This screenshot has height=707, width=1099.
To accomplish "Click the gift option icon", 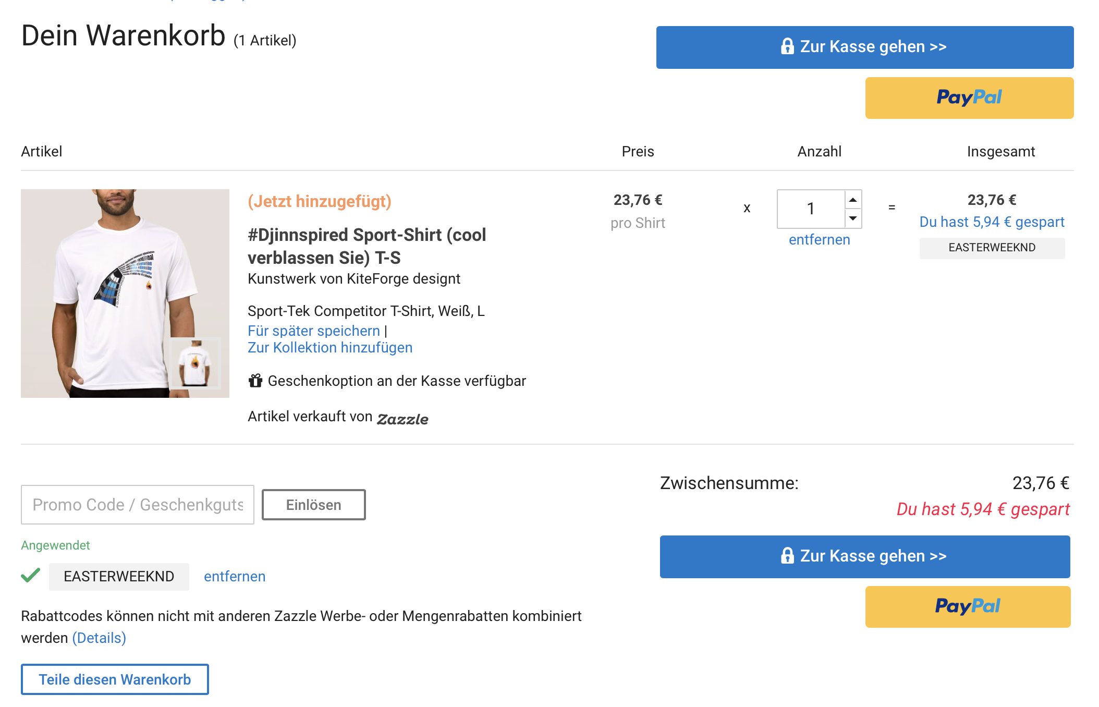I will [x=255, y=381].
